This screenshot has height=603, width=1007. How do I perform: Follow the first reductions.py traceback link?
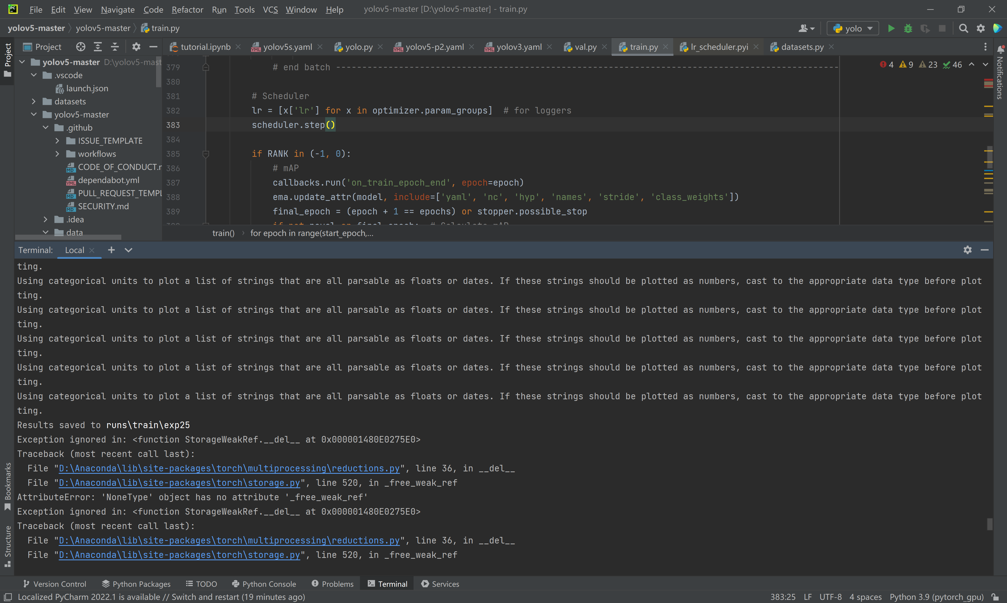click(x=229, y=468)
